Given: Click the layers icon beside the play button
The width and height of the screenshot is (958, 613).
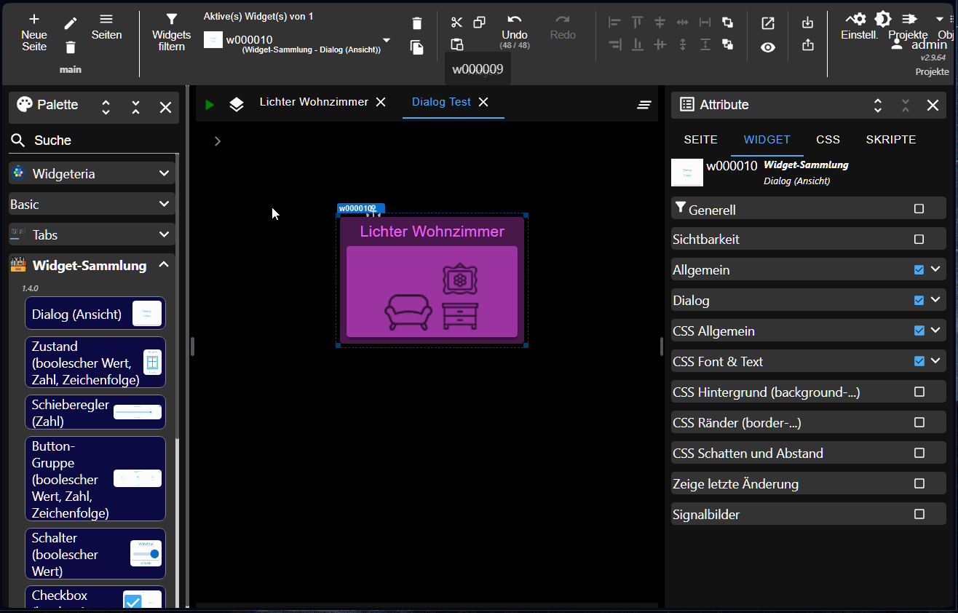Looking at the screenshot, I should (237, 105).
